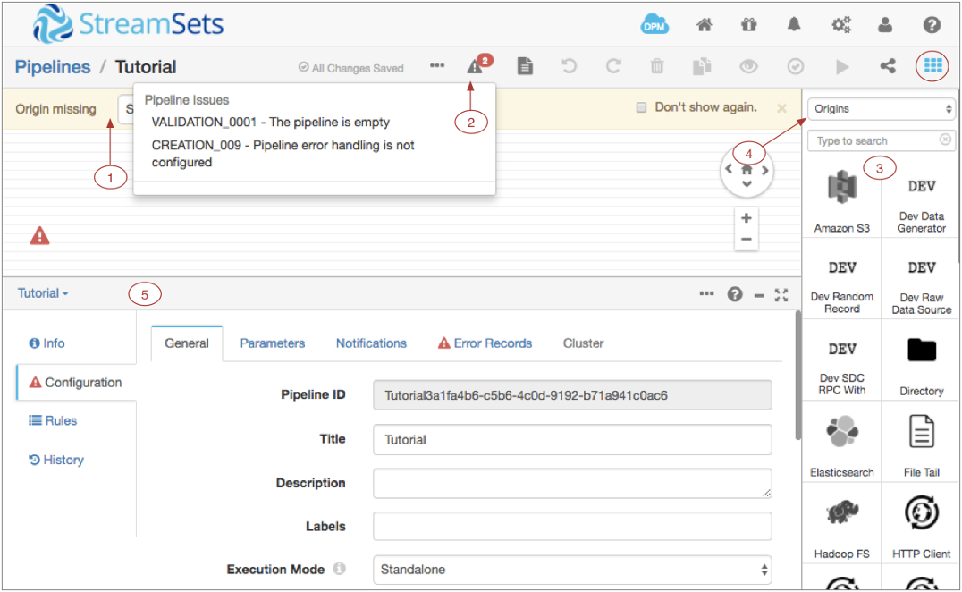Click the zoom in plus button

click(746, 218)
